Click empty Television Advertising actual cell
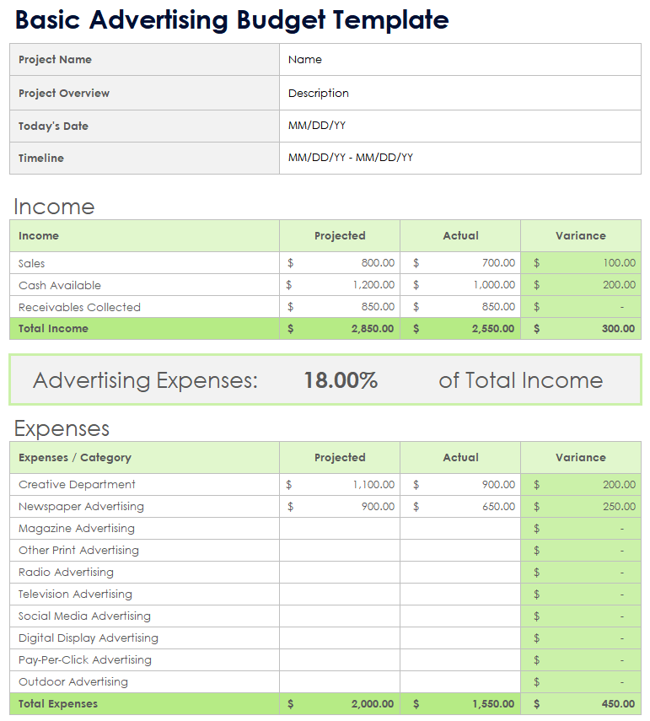This screenshot has width=650, height=721. 460,595
